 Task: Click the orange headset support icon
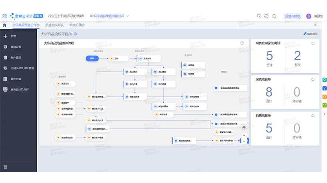click(x=324, y=97)
